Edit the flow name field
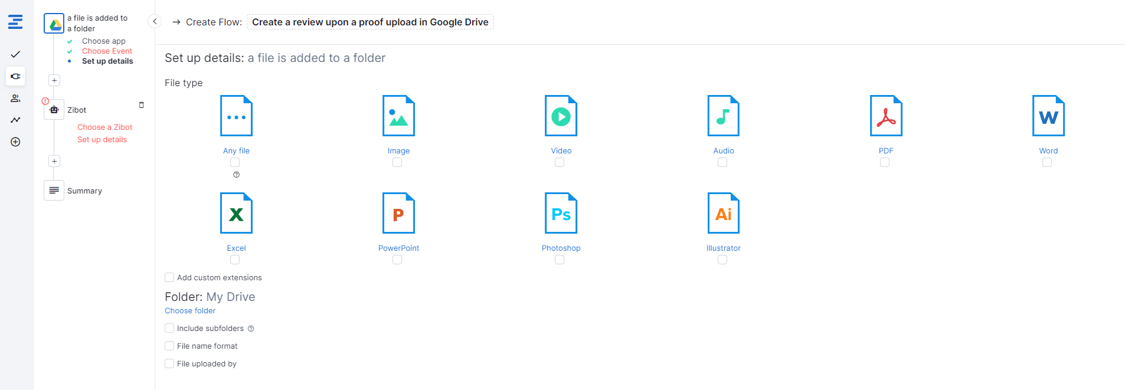The width and height of the screenshot is (1125, 390). pyautogui.click(x=370, y=22)
